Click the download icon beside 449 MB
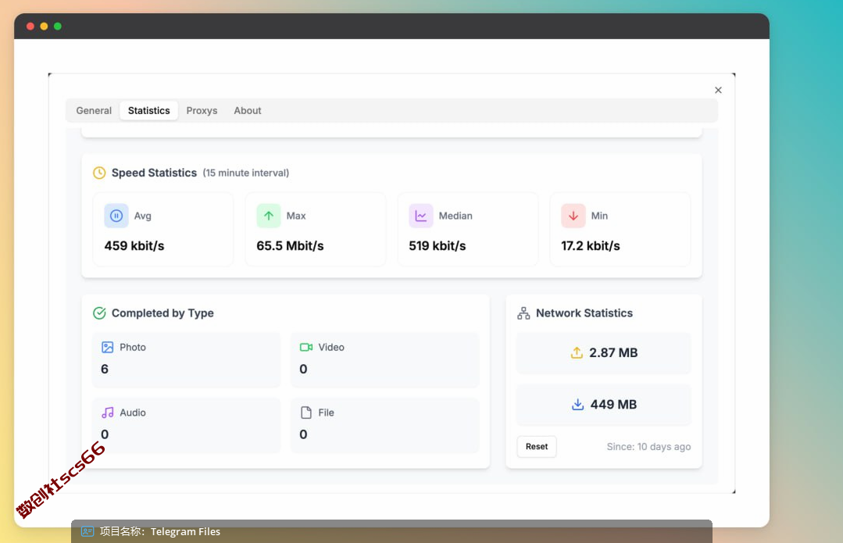The height and width of the screenshot is (543, 843). tap(577, 404)
